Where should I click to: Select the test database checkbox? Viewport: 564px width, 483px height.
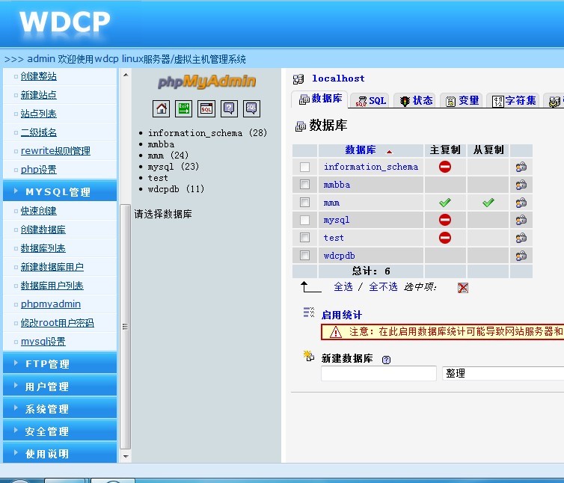(304, 238)
